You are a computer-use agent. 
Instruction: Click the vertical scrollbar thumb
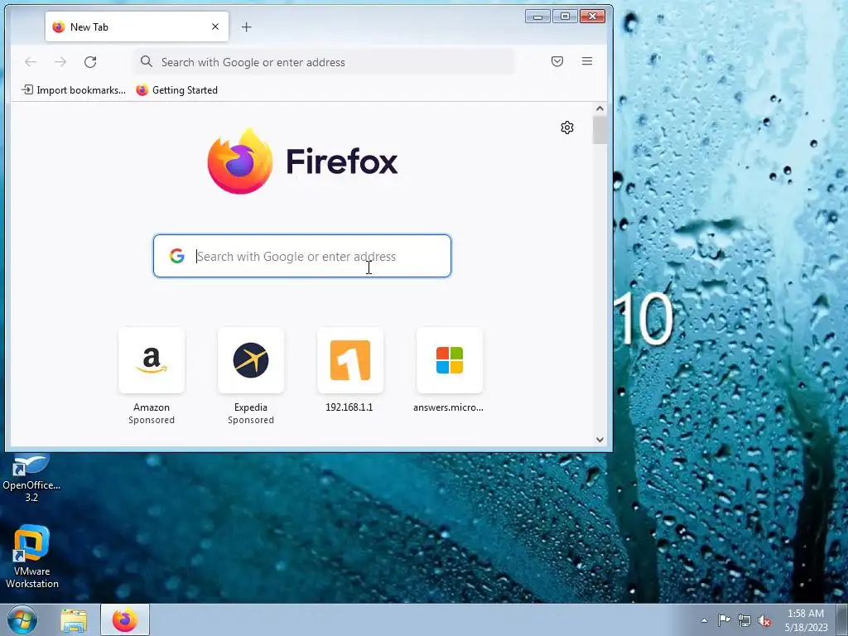[x=600, y=130]
